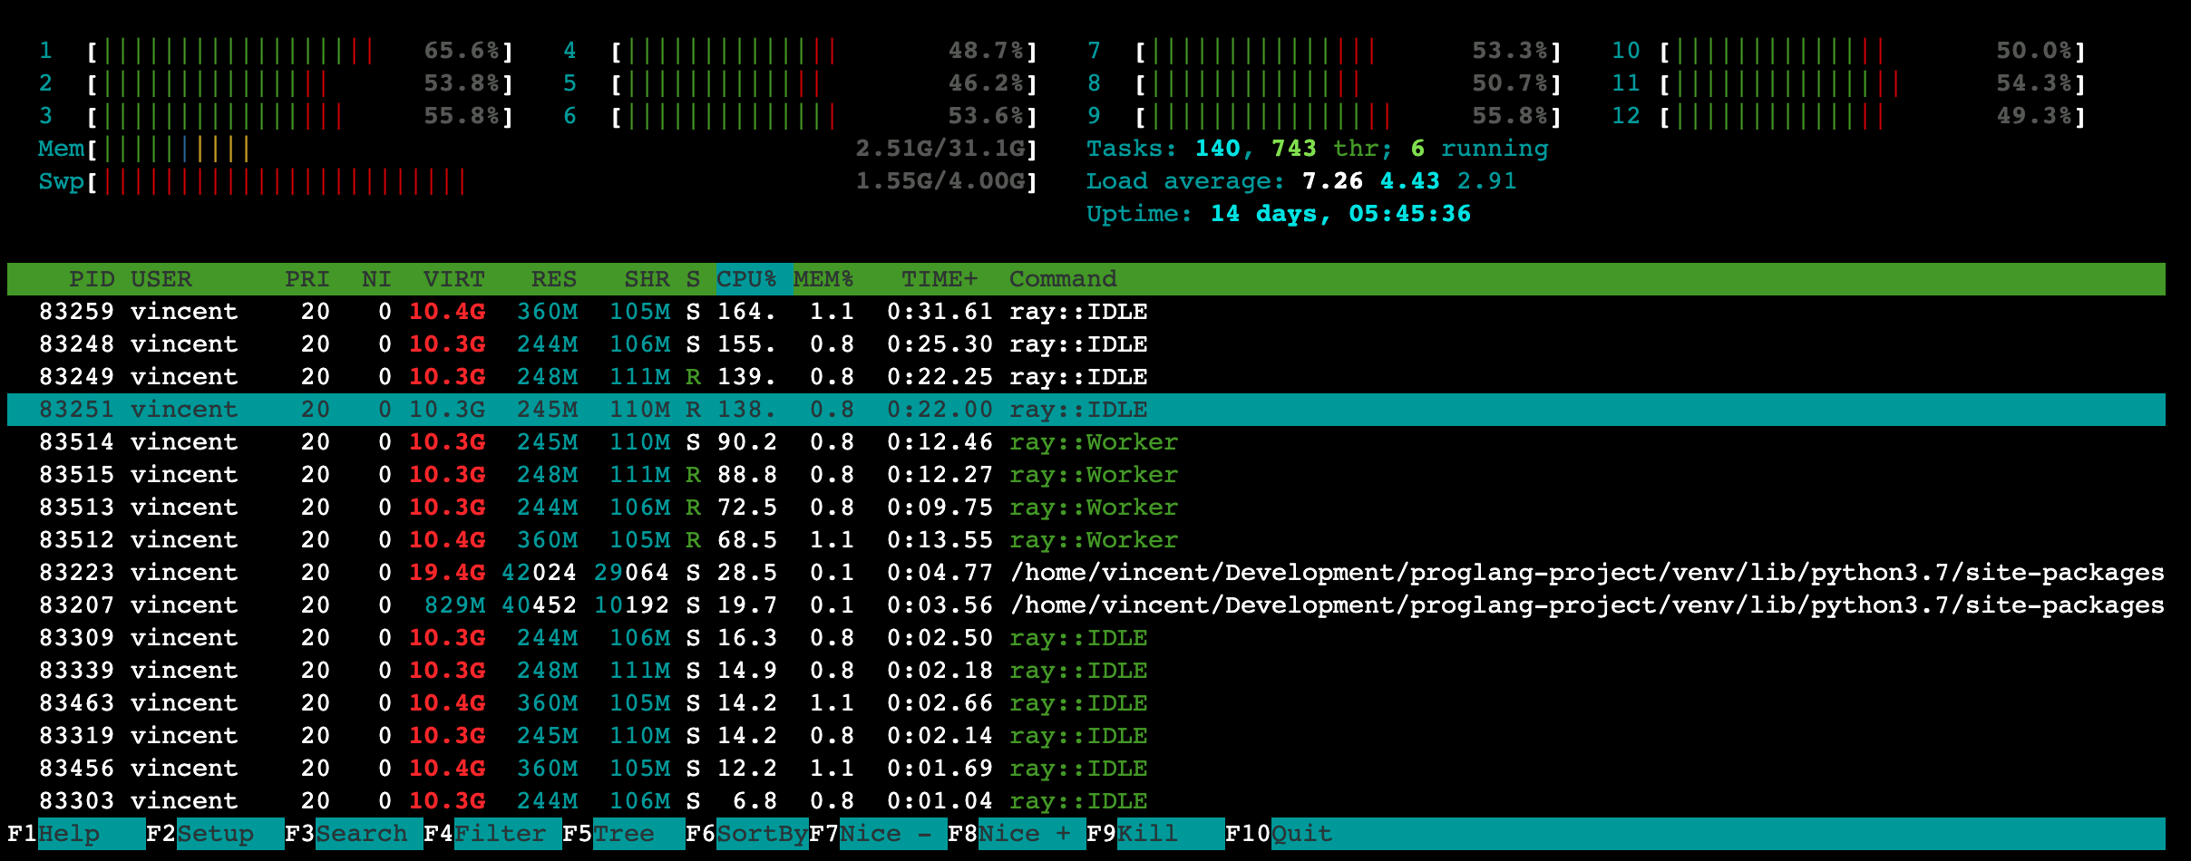The height and width of the screenshot is (861, 2191).
Task: Sort by the NI column header
Action: [376, 279]
